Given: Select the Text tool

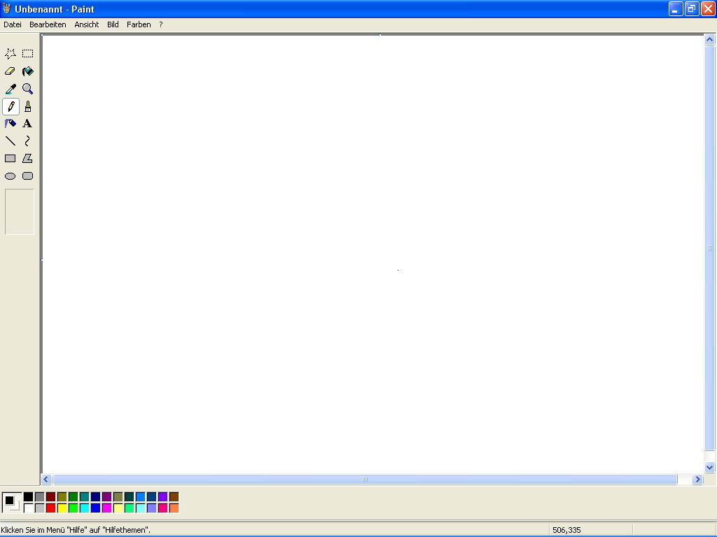Looking at the screenshot, I should (x=28, y=123).
